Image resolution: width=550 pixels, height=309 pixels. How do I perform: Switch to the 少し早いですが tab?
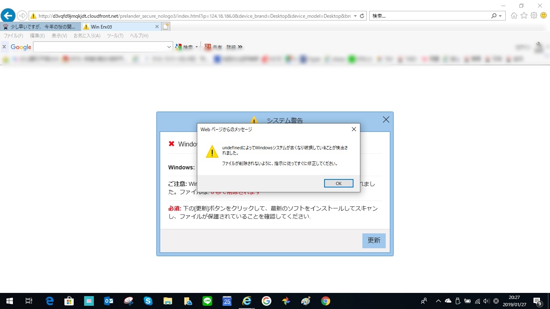tap(40, 27)
